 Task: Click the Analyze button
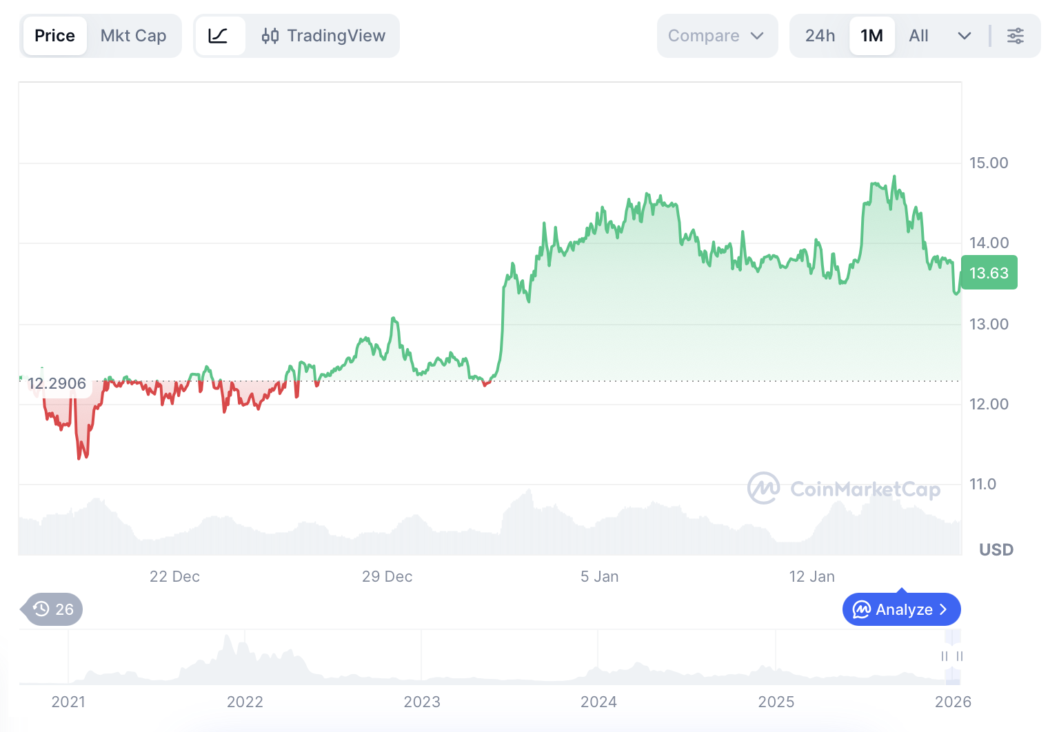(x=901, y=610)
